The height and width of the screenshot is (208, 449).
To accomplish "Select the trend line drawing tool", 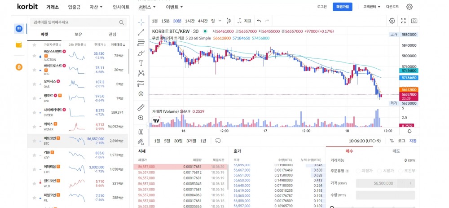I will click(x=141, y=32).
